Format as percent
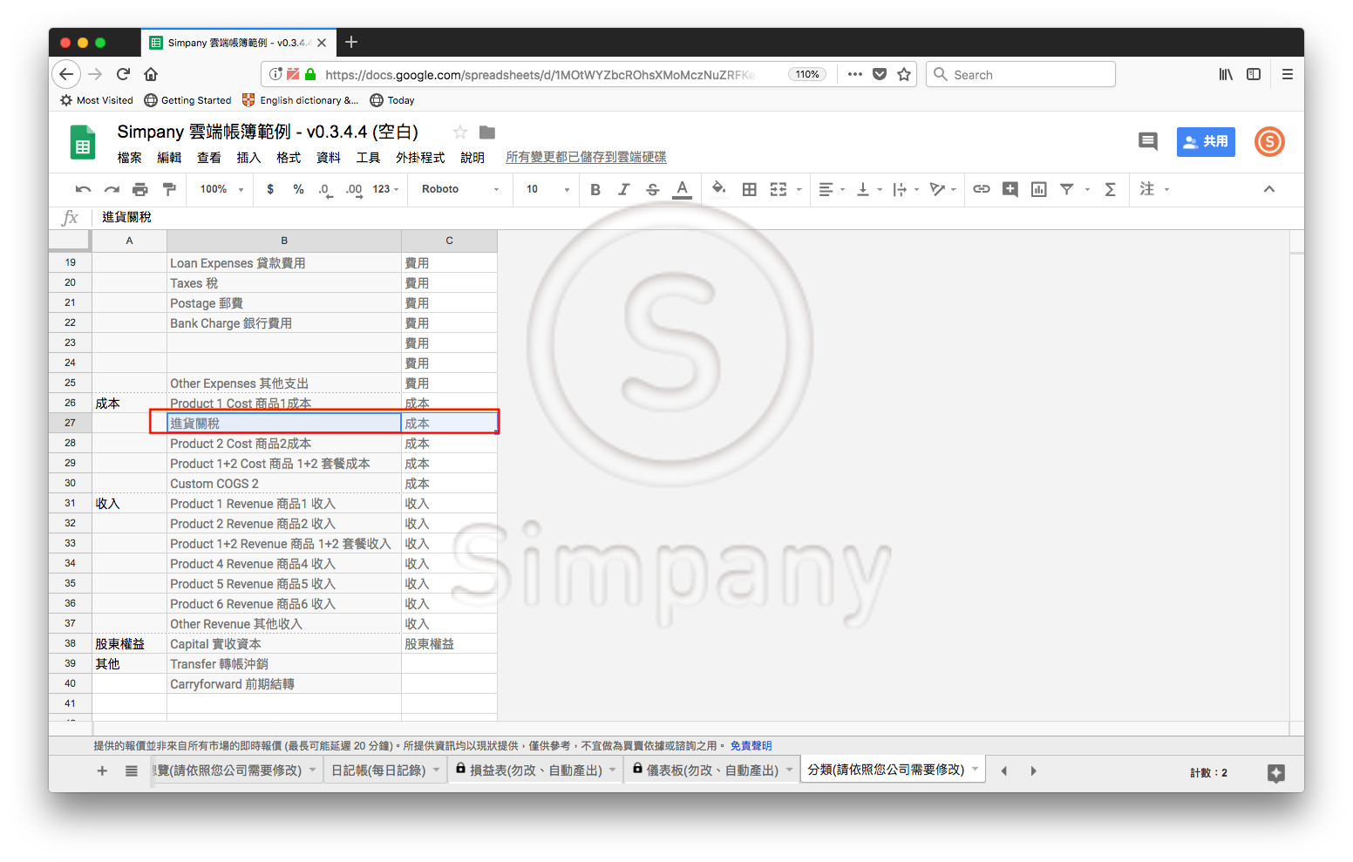This screenshot has width=1353, height=862. (298, 189)
